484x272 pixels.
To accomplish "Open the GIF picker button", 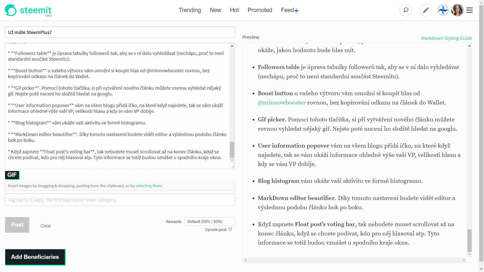I will click(x=12, y=175).
